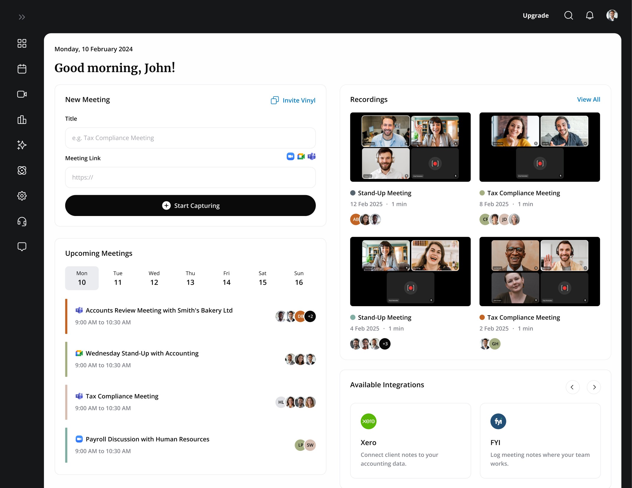Open the dashboard grid icon in sidebar
This screenshot has height=488, width=632.
(22, 43)
